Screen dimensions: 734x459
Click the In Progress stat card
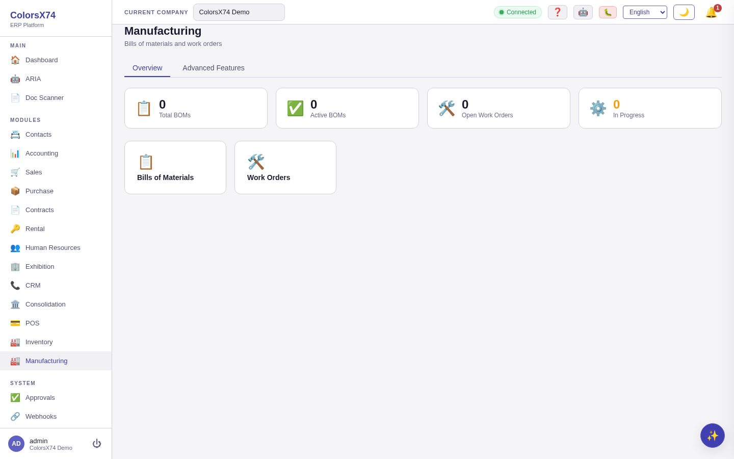click(x=650, y=108)
